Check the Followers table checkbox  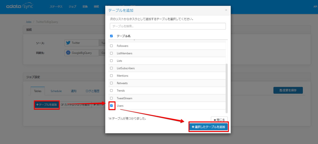(x=111, y=46)
